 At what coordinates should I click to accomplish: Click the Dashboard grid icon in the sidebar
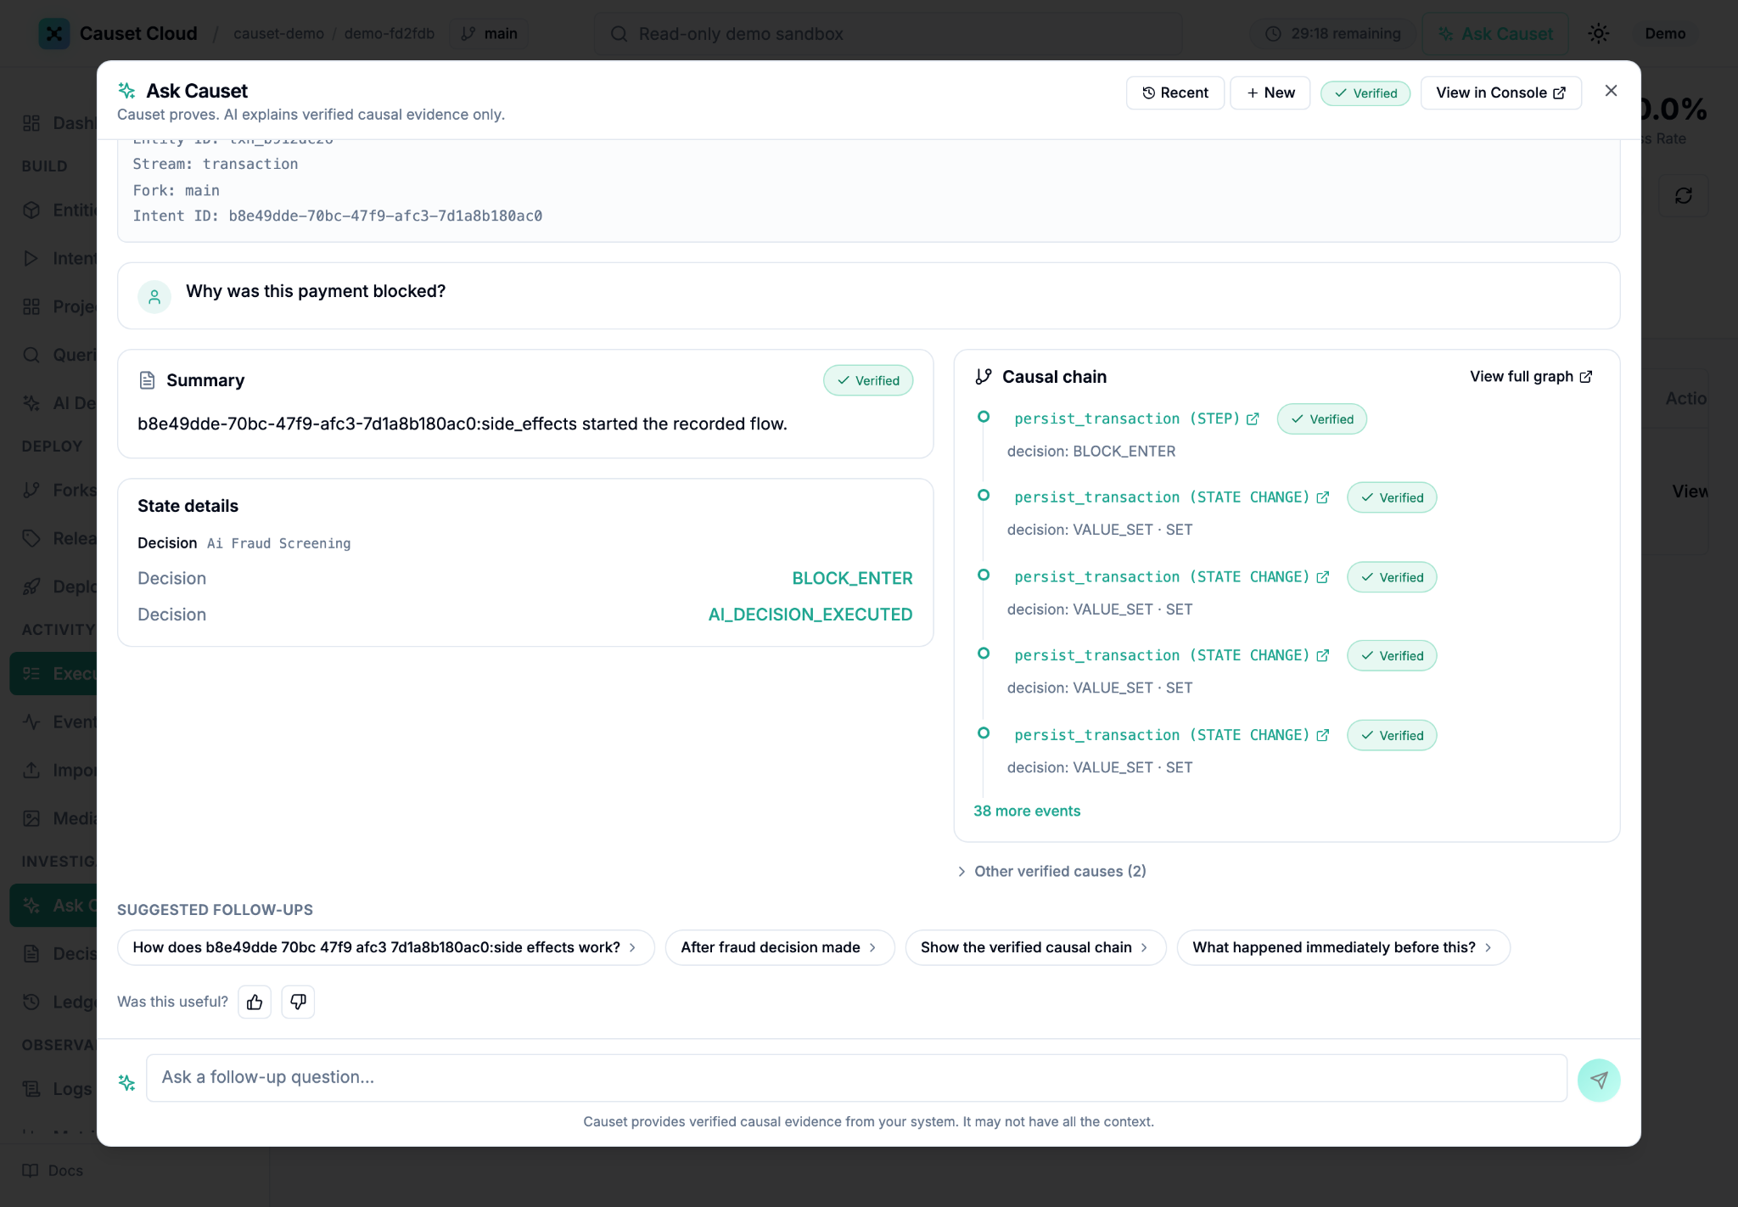click(x=31, y=123)
